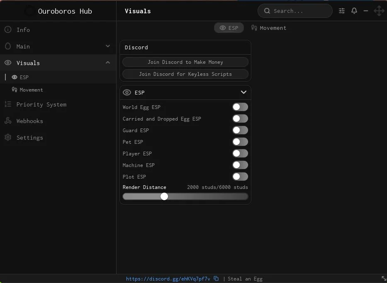This screenshot has height=283, width=387.
Task: Enable the Player ESP toggle
Action: coord(240,153)
